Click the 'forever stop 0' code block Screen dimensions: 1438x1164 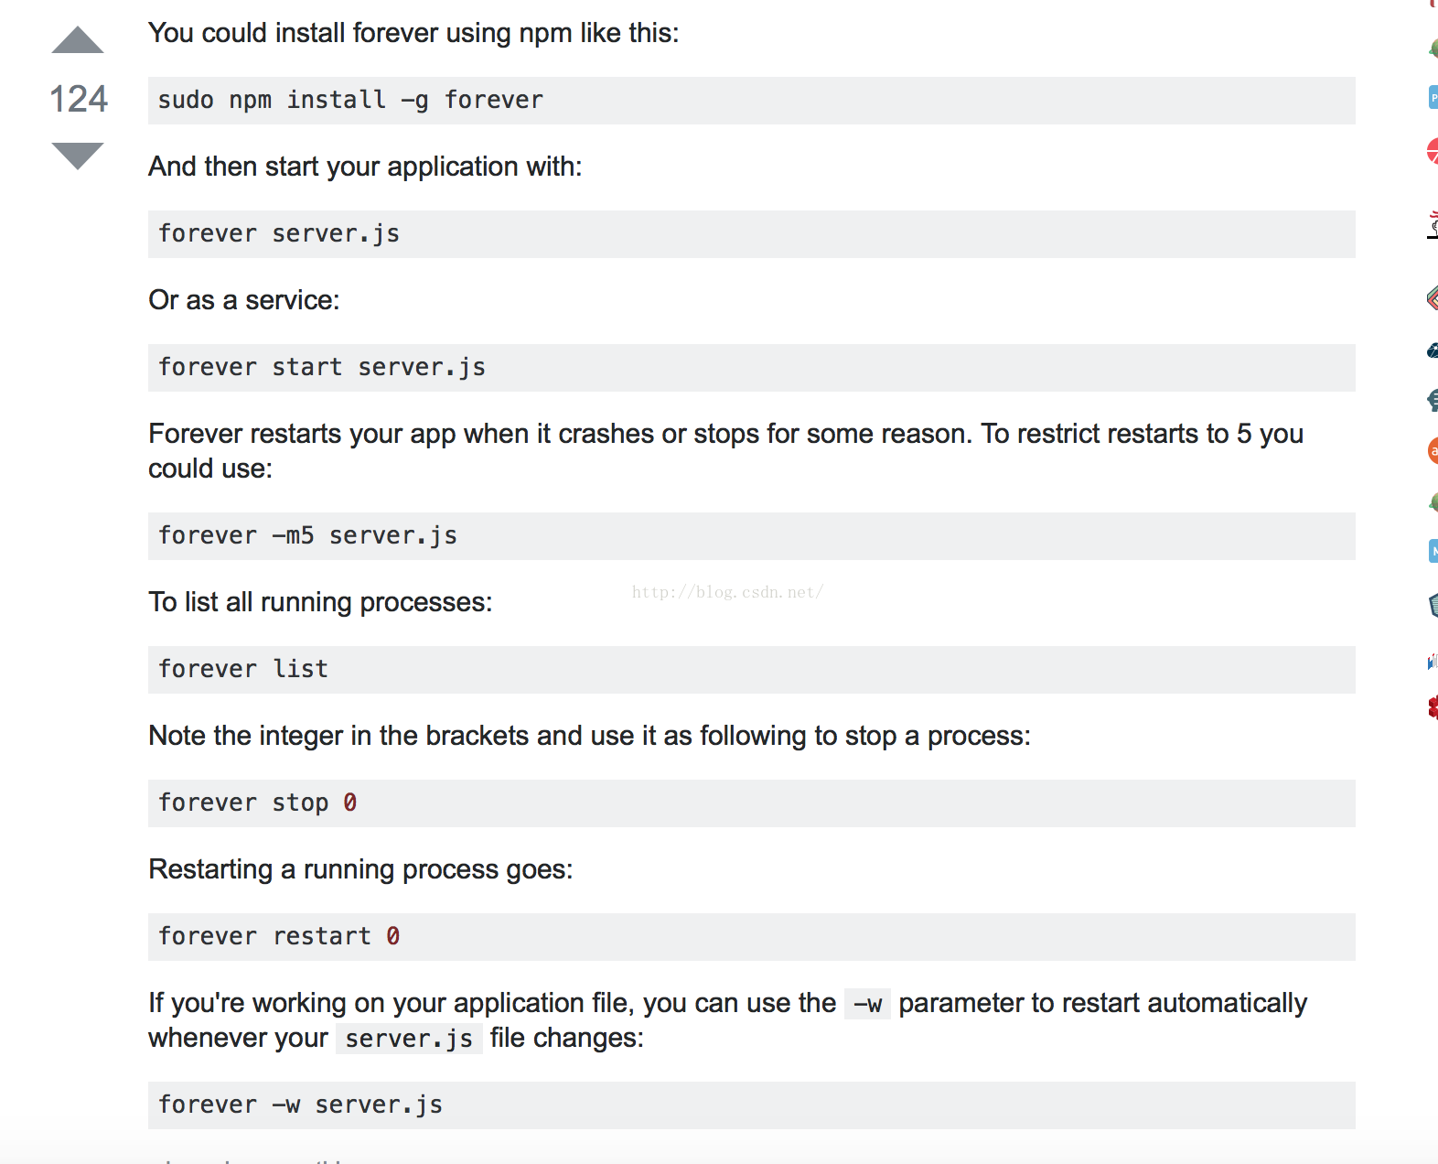[752, 803]
